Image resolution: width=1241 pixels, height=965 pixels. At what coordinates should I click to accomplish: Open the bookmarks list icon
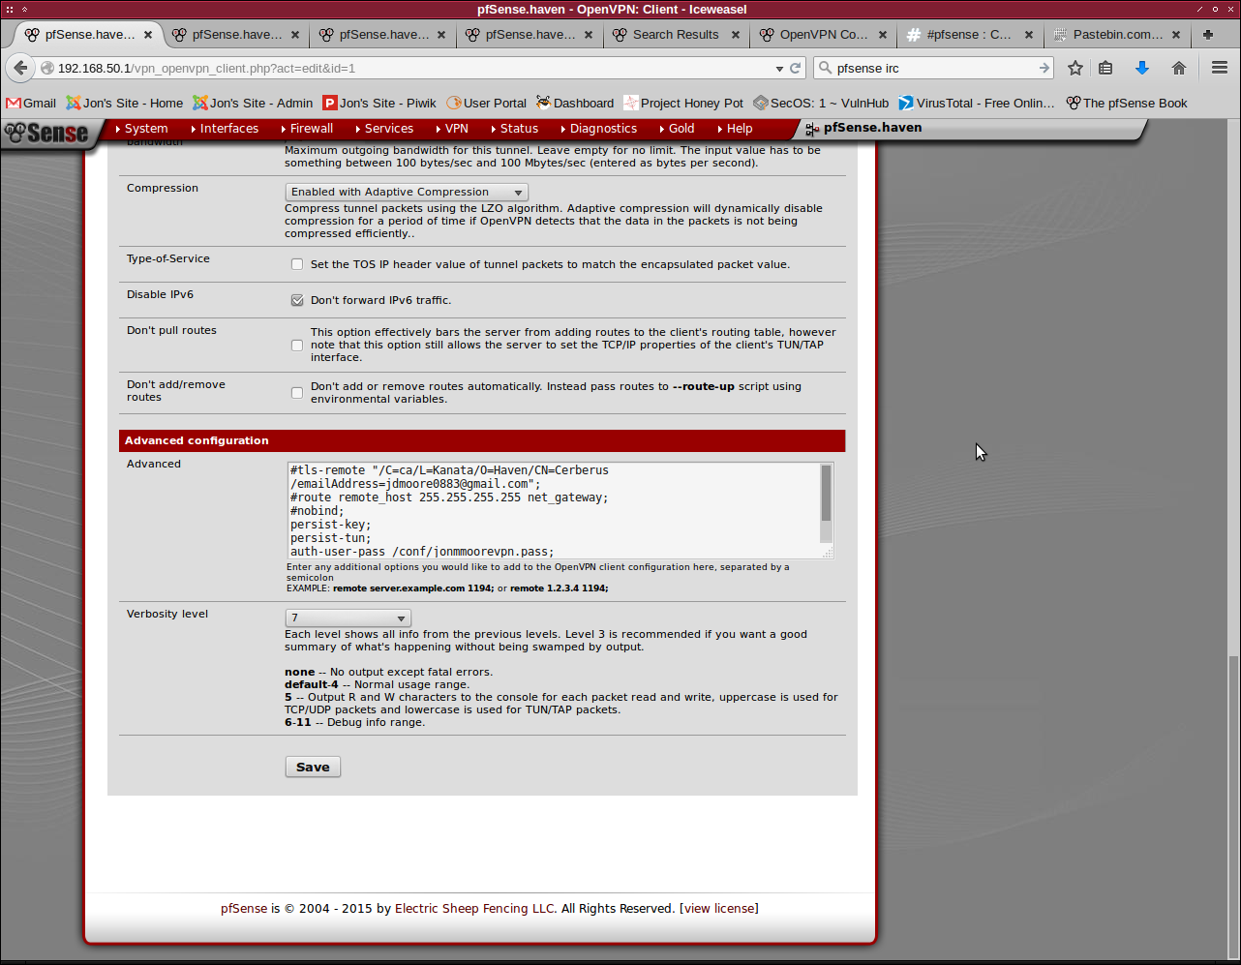(x=1105, y=68)
